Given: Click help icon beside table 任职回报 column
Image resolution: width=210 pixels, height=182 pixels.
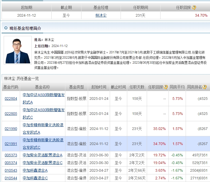Looking at the screenshot, I should (x=166, y=87).
